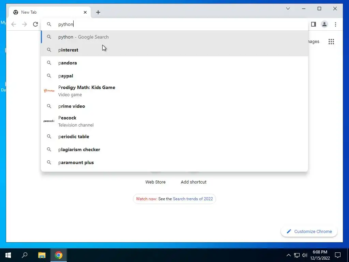Select the plagiarism checker suggestion

pos(174,149)
